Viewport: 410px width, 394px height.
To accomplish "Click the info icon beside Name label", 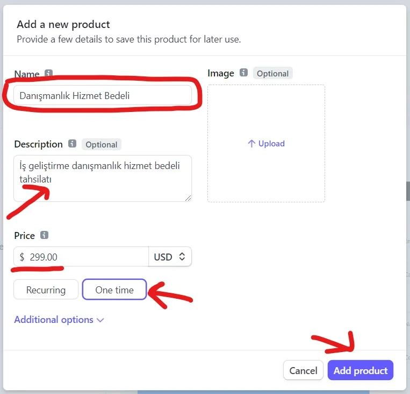I will click(x=49, y=73).
